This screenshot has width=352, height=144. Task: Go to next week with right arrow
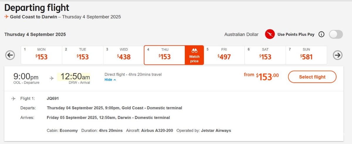(x=338, y=55)
